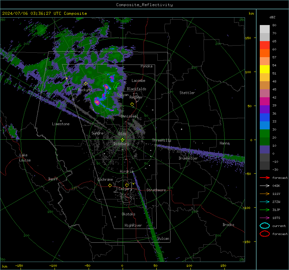Select the dBZ legend heading
Image resolution: width=289 pixels, height=270 pixels.
point(272,17)
